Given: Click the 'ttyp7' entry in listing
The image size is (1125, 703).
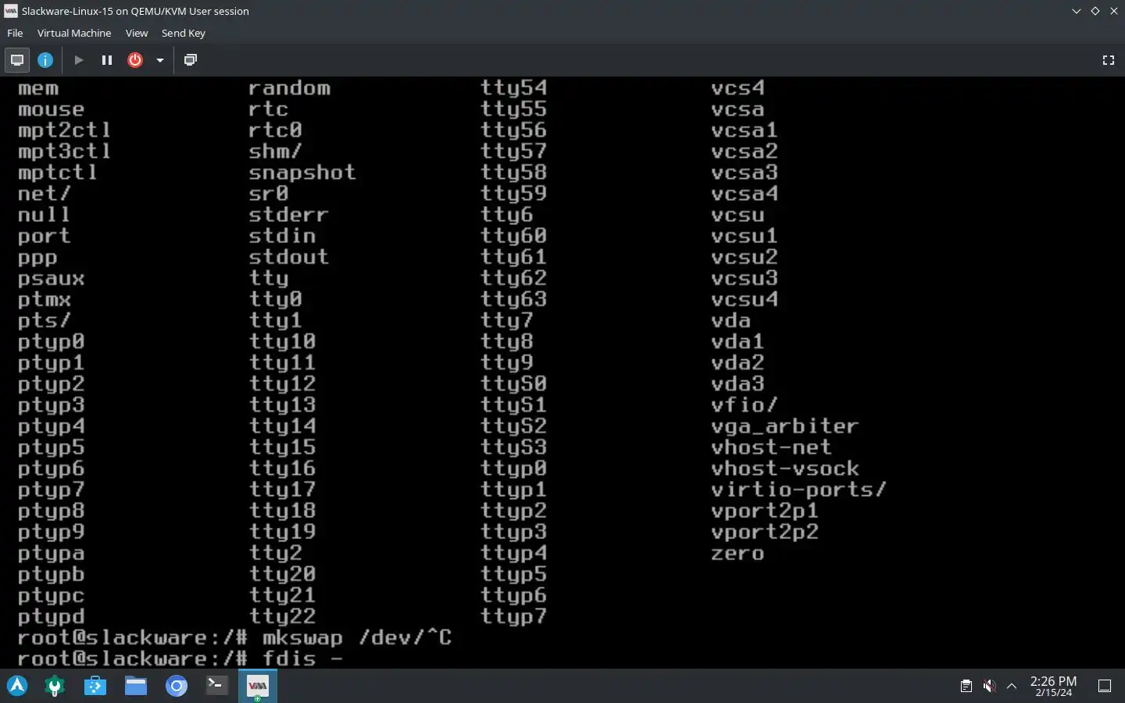Looking at the screenshot, I should point(513,616).
